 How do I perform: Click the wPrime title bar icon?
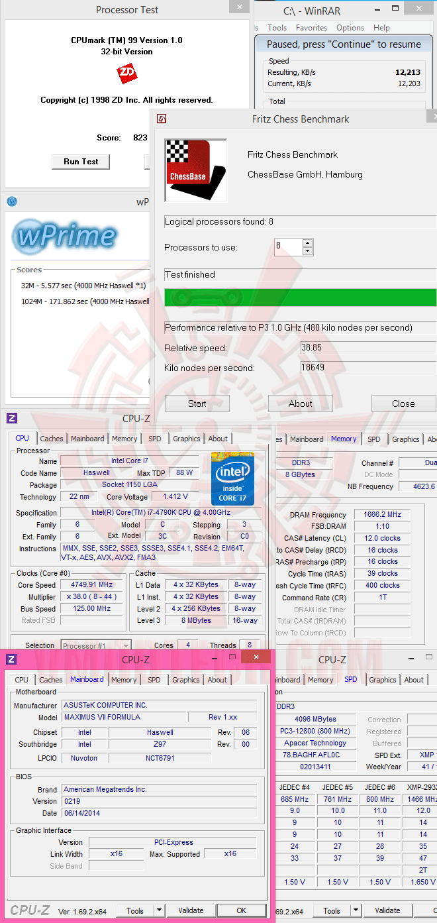coord(11,201)
